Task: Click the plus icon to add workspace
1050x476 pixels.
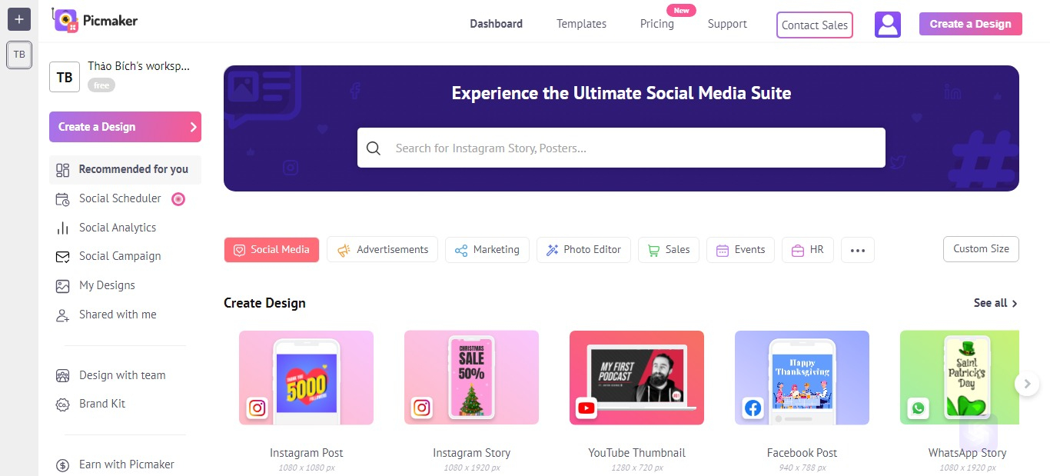Action: tap(18, 19)
